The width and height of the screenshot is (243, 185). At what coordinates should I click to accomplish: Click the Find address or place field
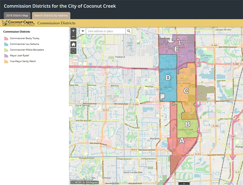[x=106, y=31]
